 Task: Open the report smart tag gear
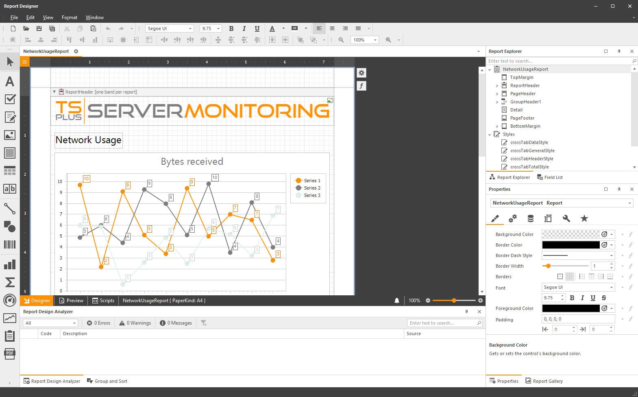pos(361,73)
